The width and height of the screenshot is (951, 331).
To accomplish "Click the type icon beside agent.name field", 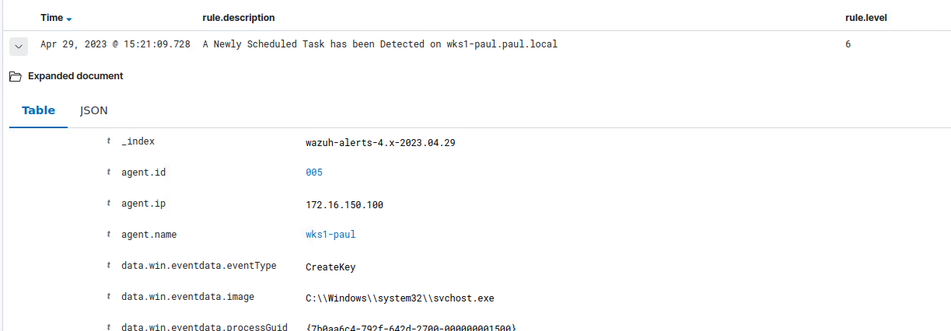I will [x=108, y=235].
